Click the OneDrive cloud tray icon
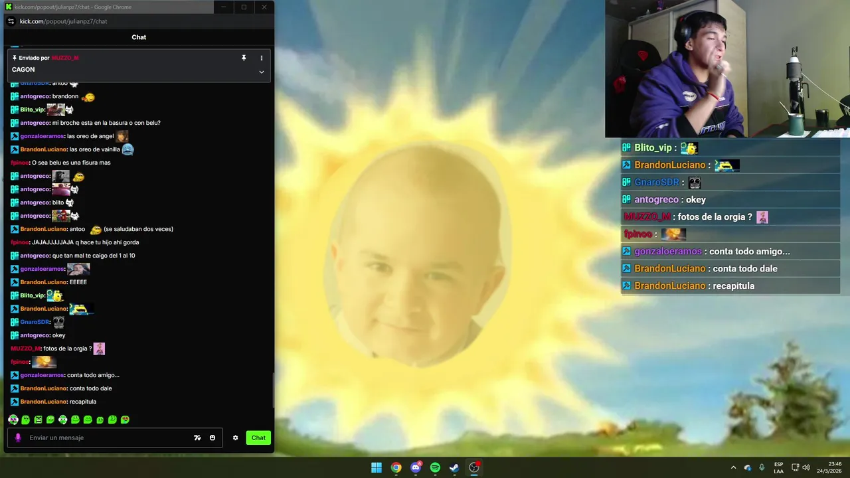This screenshot has width=850, height=478. click(748, 467)
